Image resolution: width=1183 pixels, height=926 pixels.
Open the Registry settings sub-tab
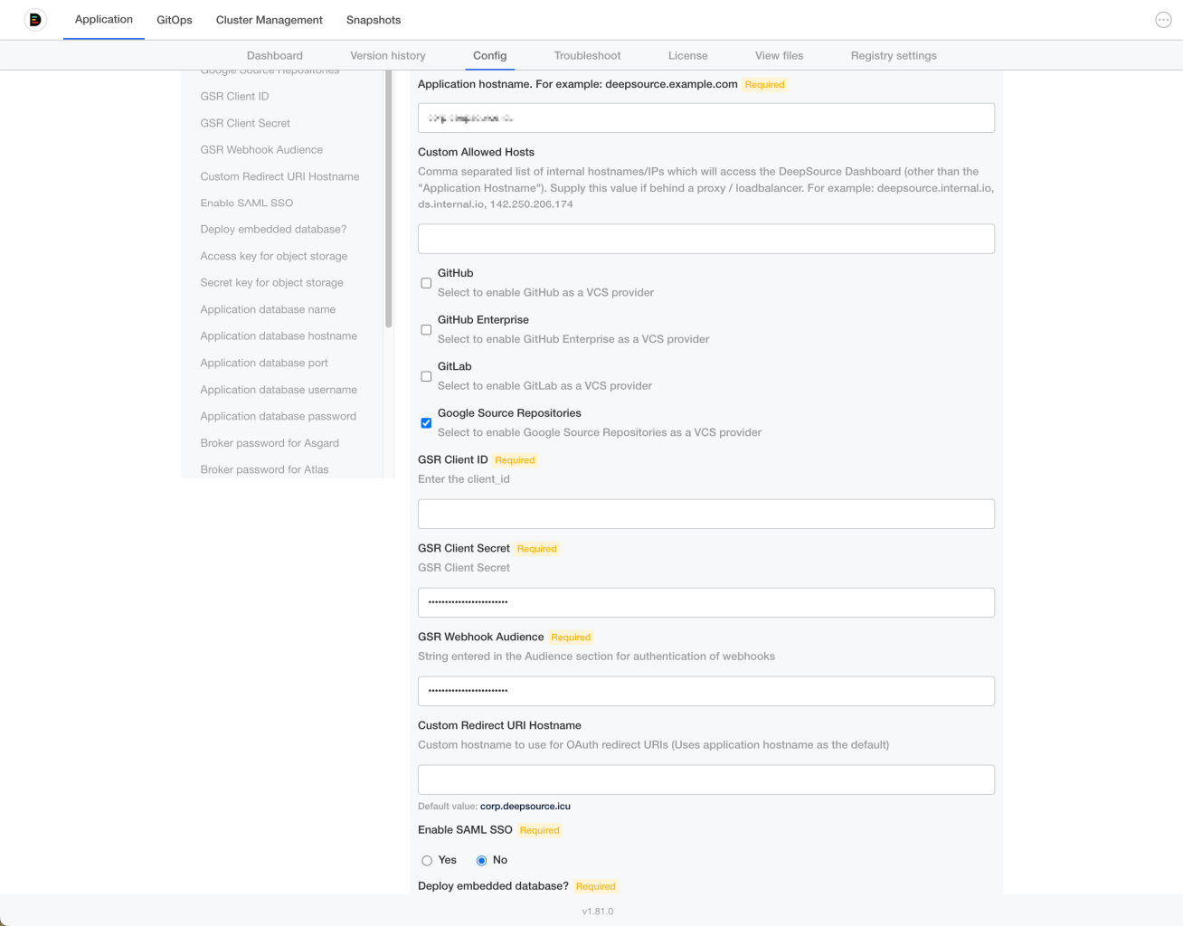(894, 55)
